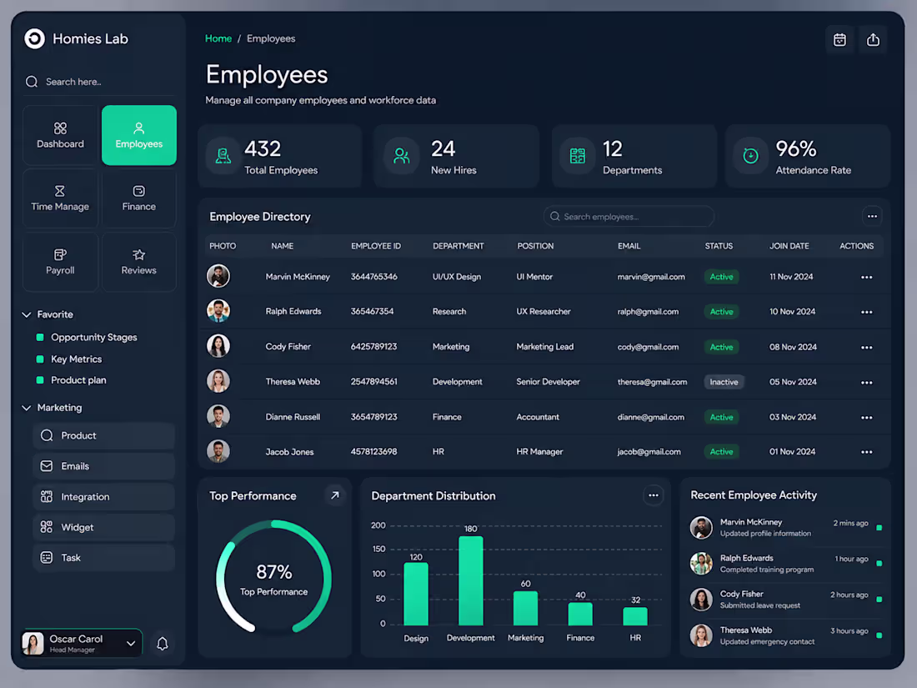Collapse the Marketing section
917x688 pixels.
27,408
